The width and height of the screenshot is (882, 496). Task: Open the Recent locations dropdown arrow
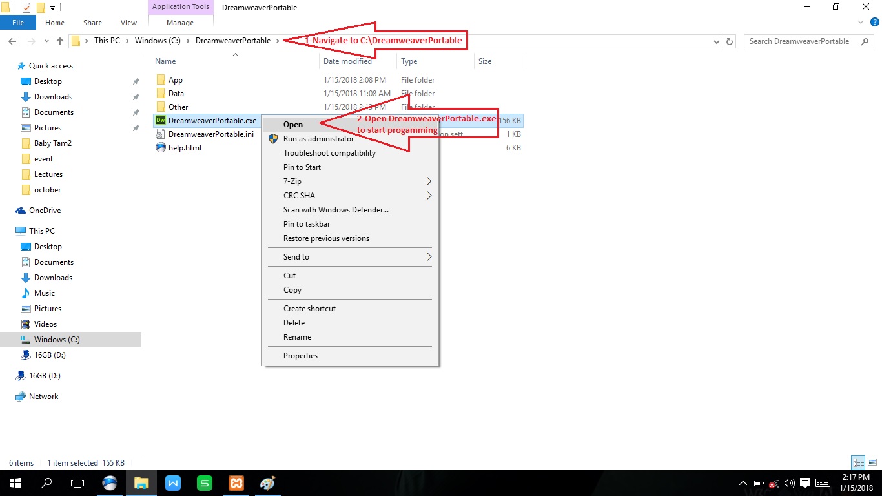pos(46,41)
